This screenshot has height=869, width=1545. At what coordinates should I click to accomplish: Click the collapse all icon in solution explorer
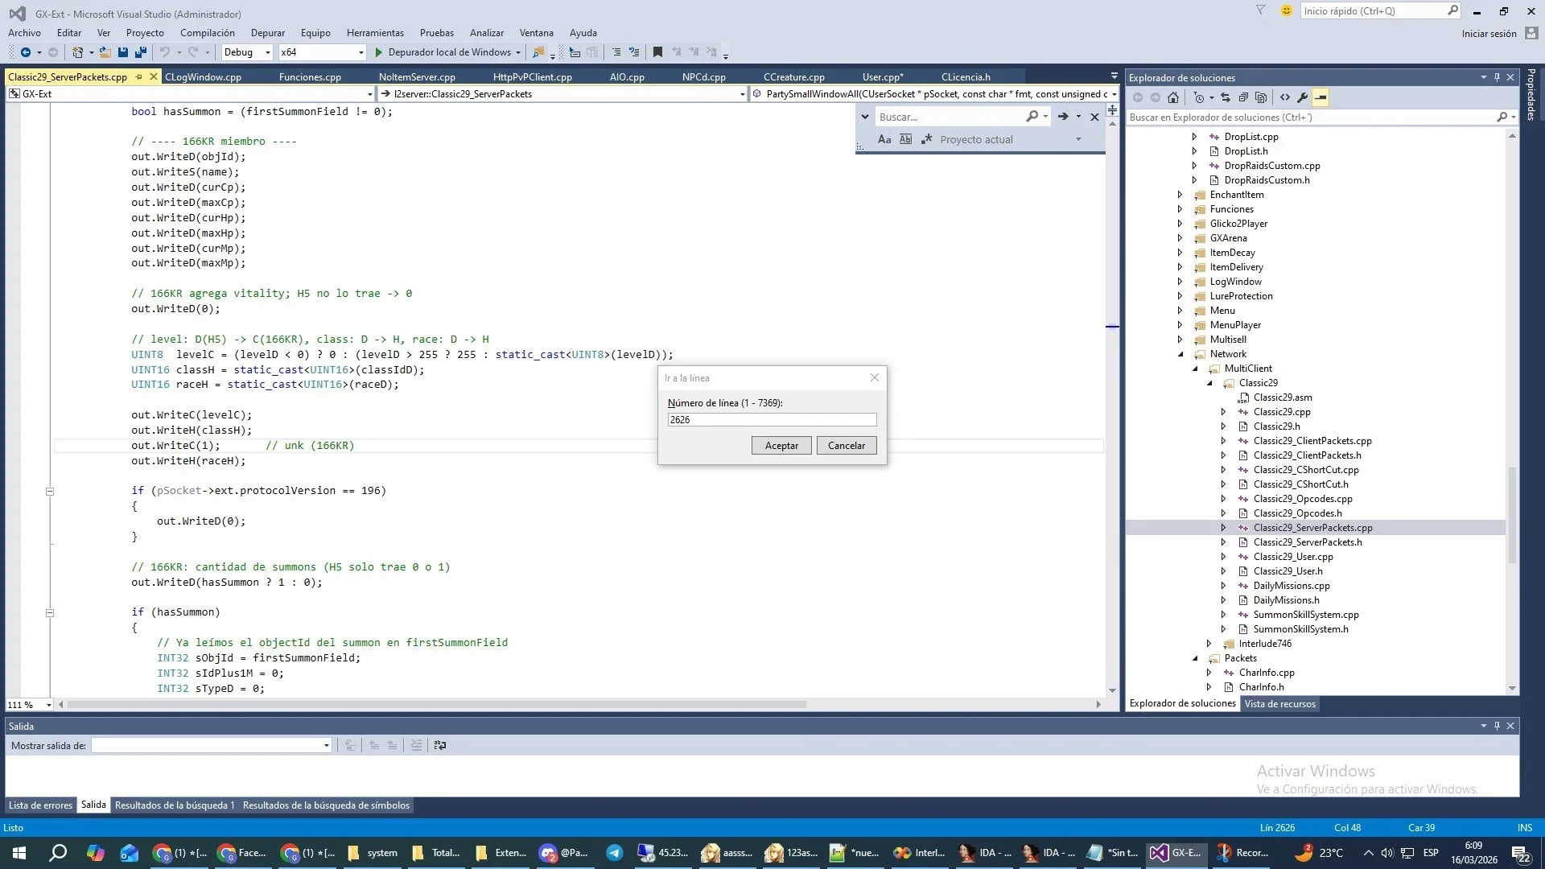1243,97
